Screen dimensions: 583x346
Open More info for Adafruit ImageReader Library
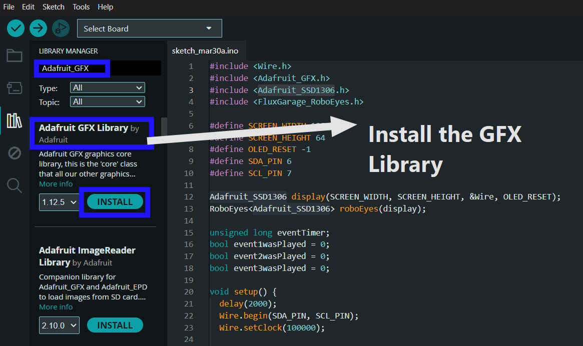pyautogui.click(x=56, y=307)
